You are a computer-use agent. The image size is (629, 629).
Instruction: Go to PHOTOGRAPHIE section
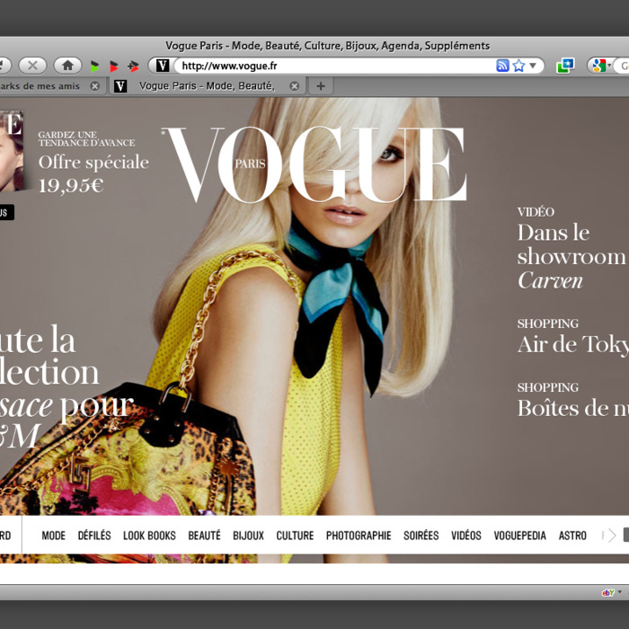click(x=359, y=536)
